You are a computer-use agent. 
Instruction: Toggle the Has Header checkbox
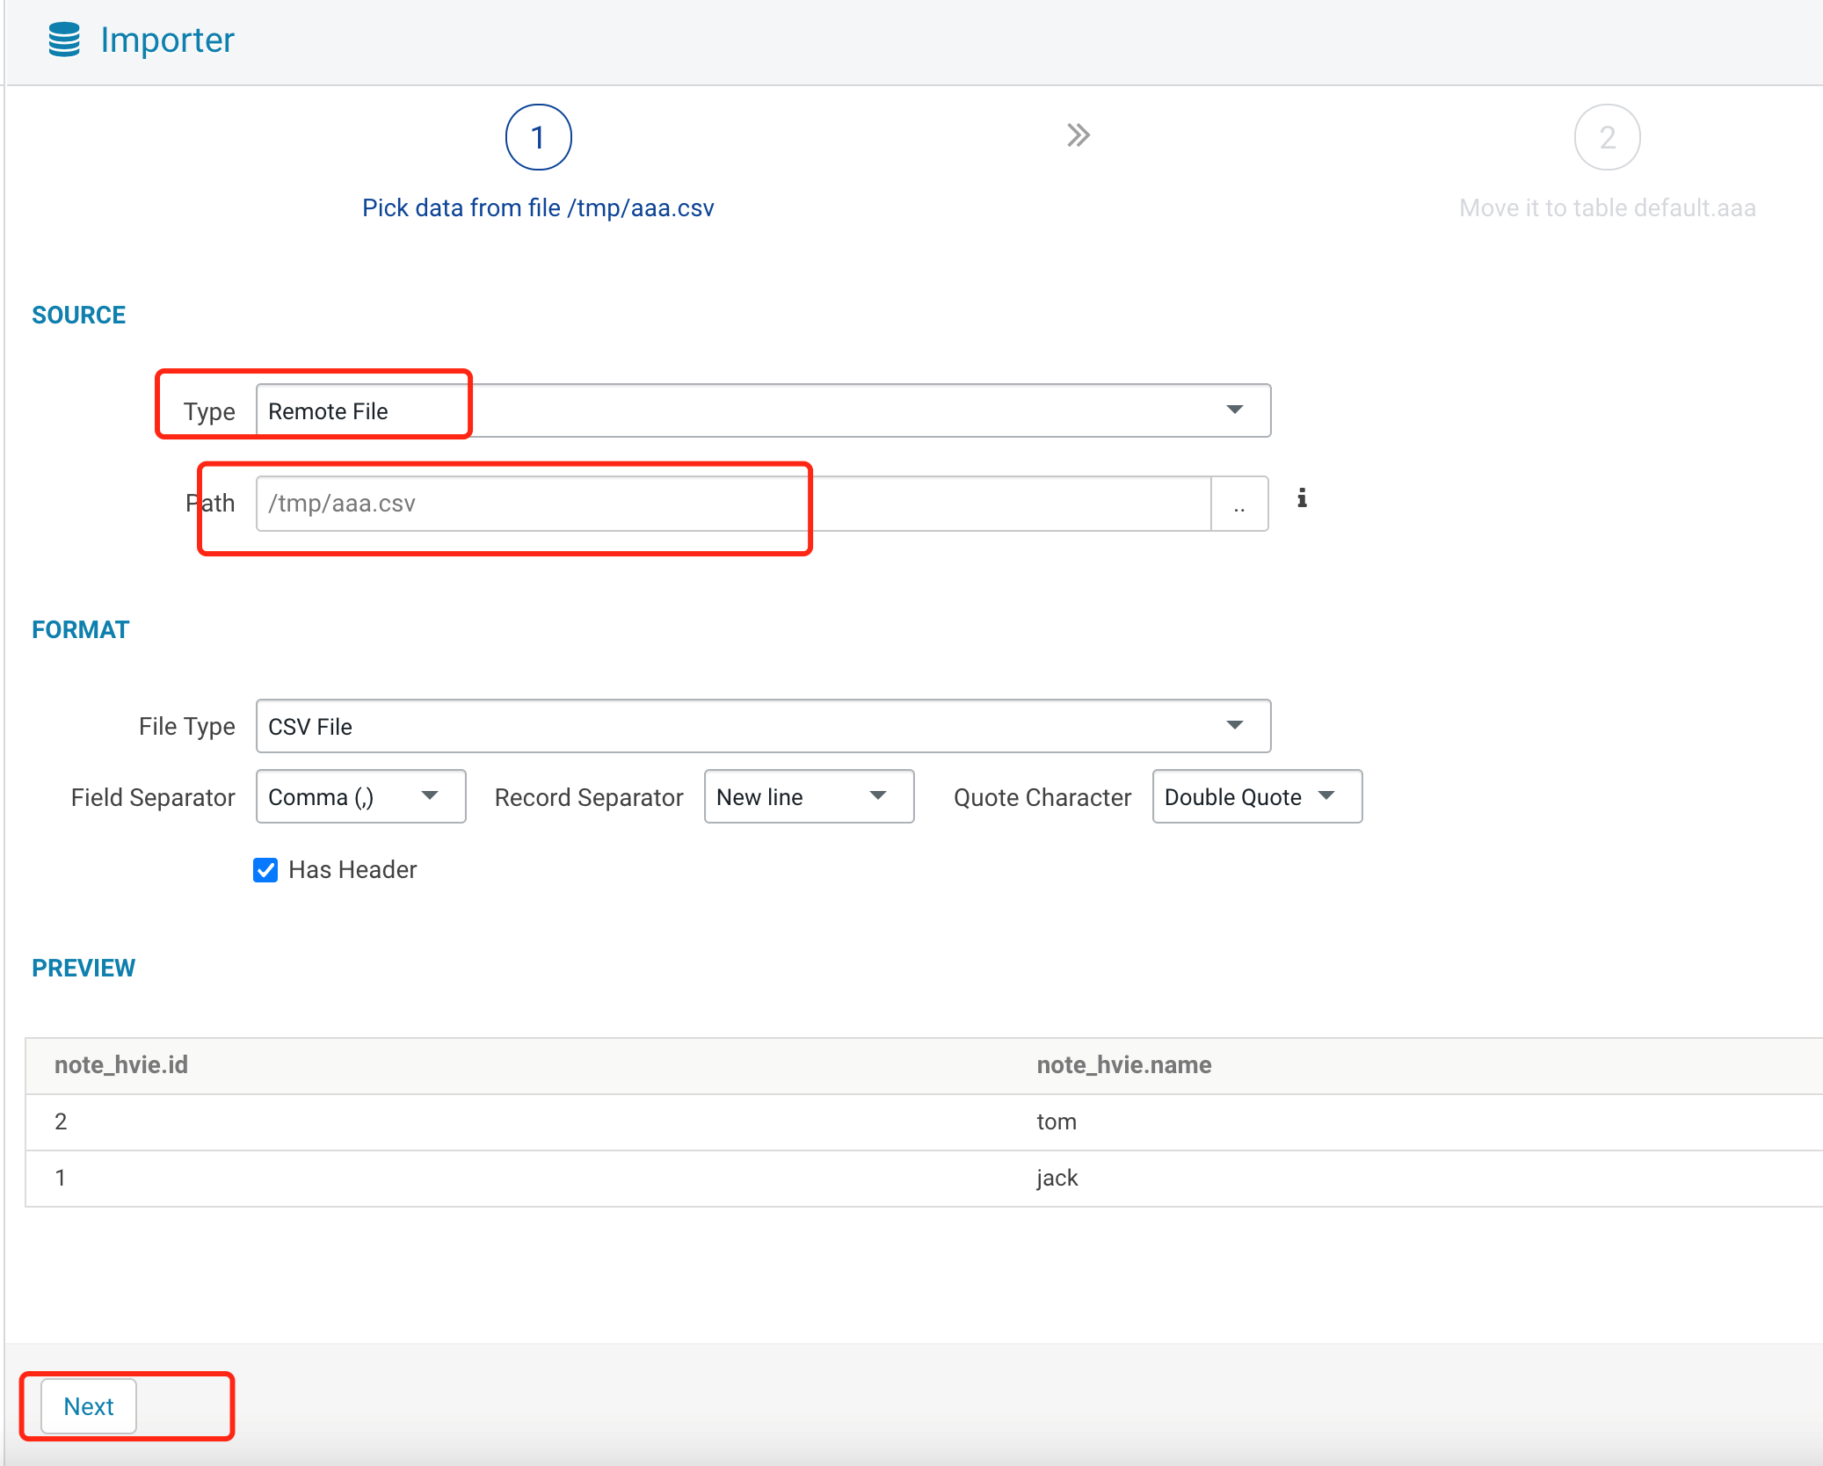tap(265, 870)
